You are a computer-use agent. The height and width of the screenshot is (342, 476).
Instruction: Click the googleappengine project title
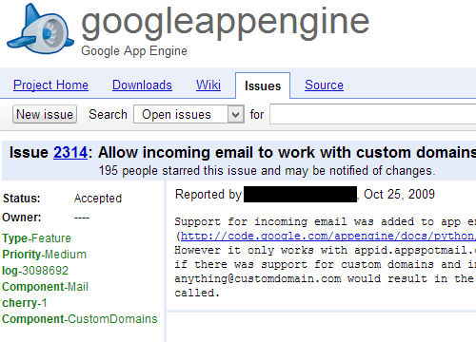226,23
